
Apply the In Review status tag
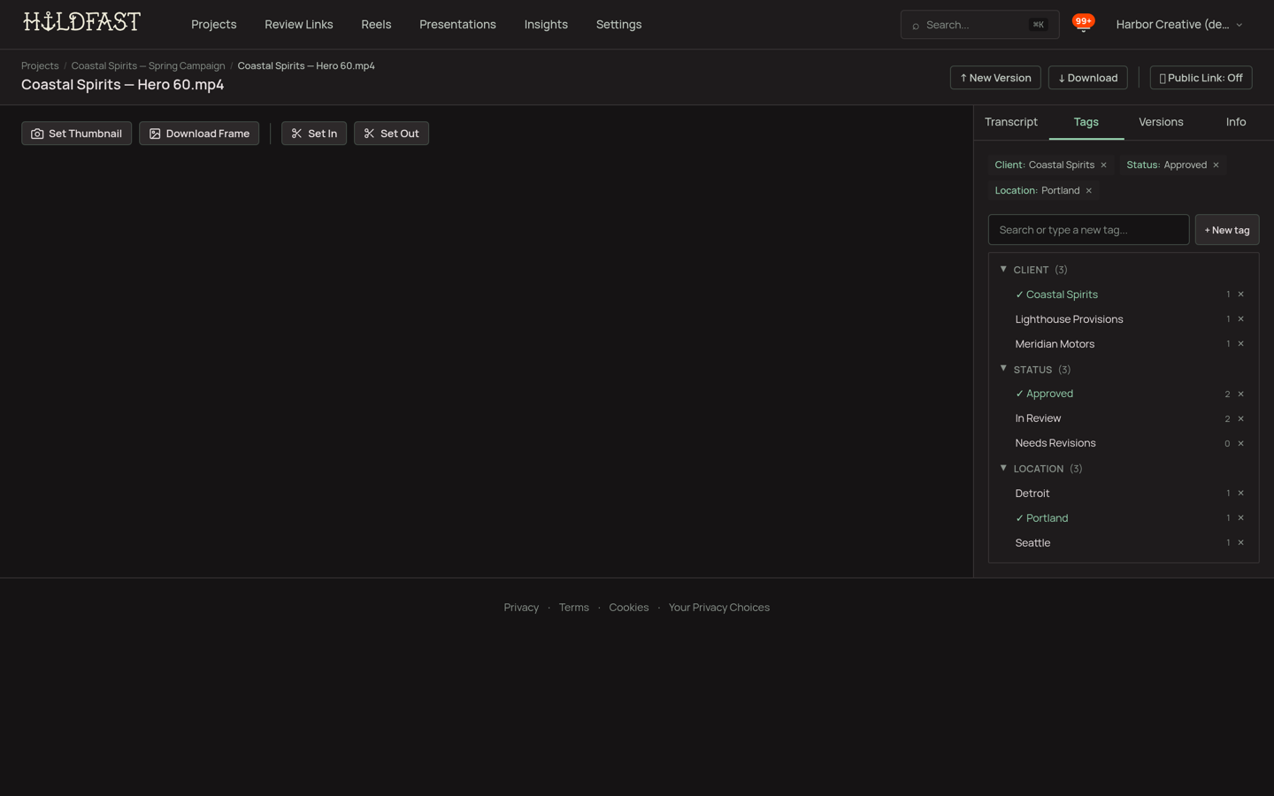coord(1038,418)
